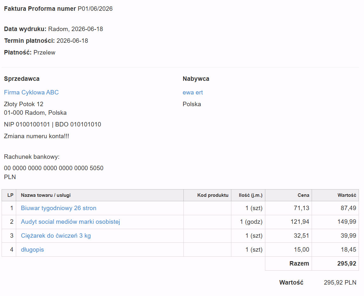Viewport: 364px width, 296px height.
Task: Click the Termin płatności date 2026-06-18
Action: point(72,41)
